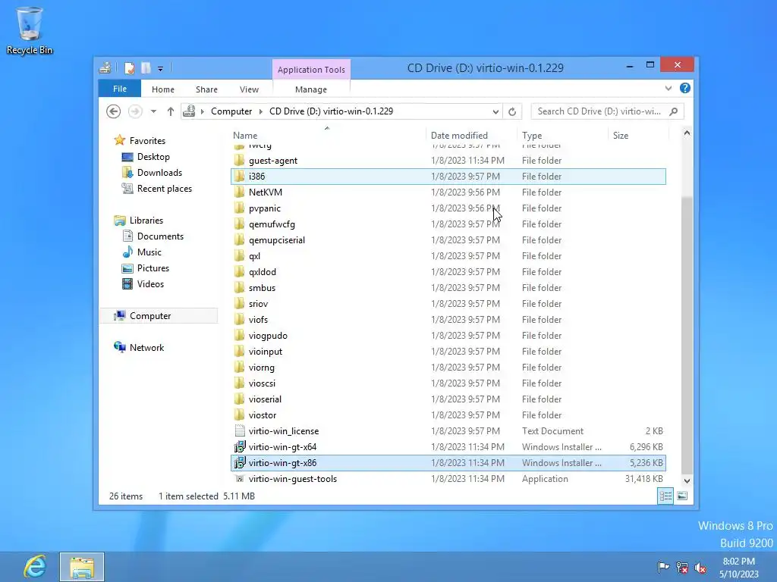This screenshot has height=582, width=777.
Task: Open Desktop in the navigation pane
Action: (153, 157)
